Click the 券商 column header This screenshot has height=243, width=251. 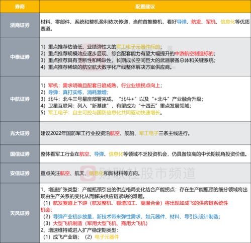coord(20,7)
